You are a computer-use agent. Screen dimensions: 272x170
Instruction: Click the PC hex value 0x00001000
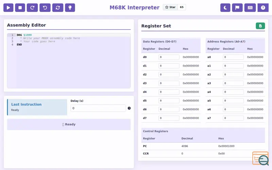click(x=226, y=146)
